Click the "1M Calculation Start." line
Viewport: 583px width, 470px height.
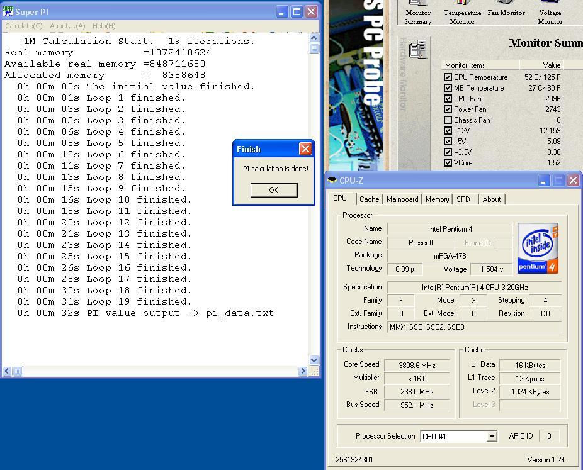pyautogui.click(x=139, y=41)
